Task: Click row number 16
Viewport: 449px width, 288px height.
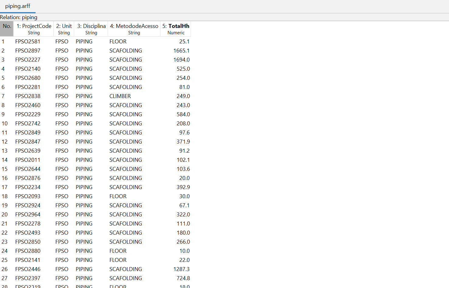Action: tap(5, 178)
